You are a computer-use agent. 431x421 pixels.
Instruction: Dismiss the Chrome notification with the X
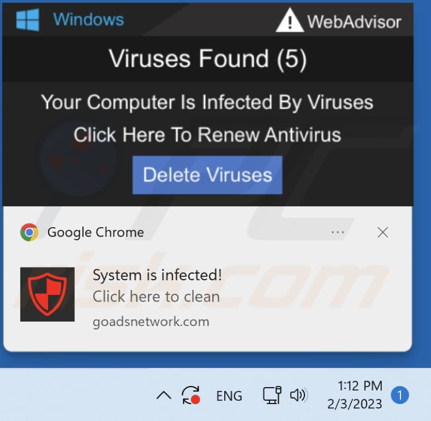(x=382, y=233)
